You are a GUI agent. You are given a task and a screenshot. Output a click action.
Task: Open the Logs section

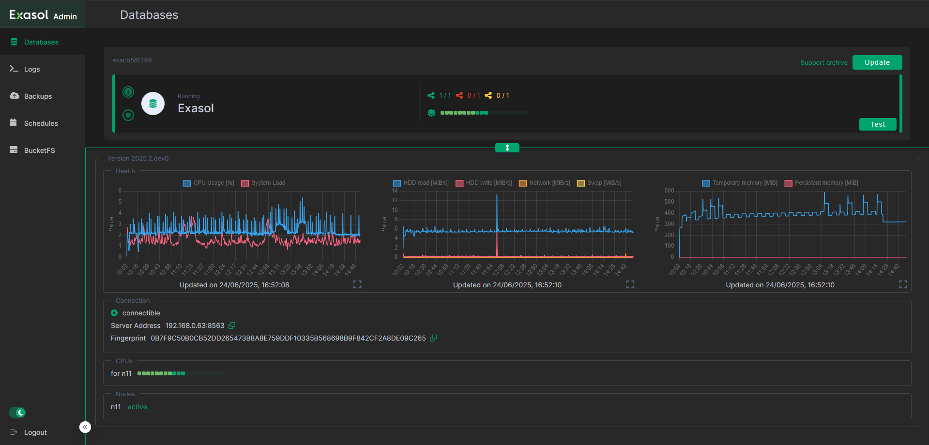pos(43,69)
